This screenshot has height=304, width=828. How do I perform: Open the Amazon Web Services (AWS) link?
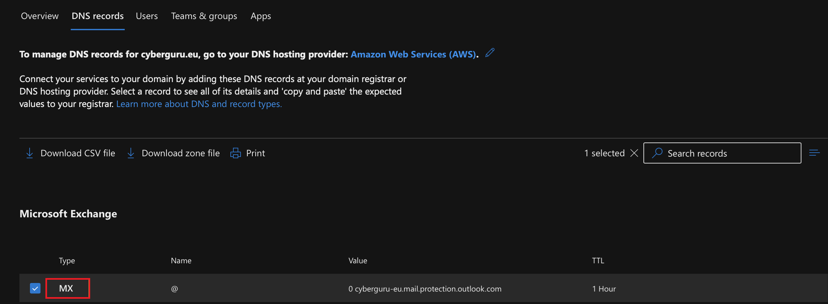[413, 54]
